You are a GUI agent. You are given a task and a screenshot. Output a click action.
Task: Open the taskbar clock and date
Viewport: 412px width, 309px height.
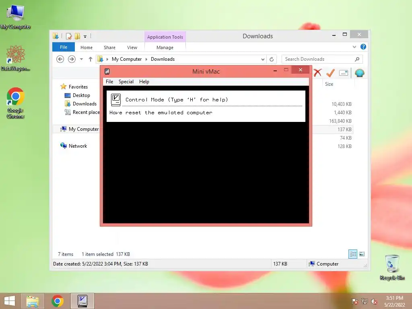point(394,301)
